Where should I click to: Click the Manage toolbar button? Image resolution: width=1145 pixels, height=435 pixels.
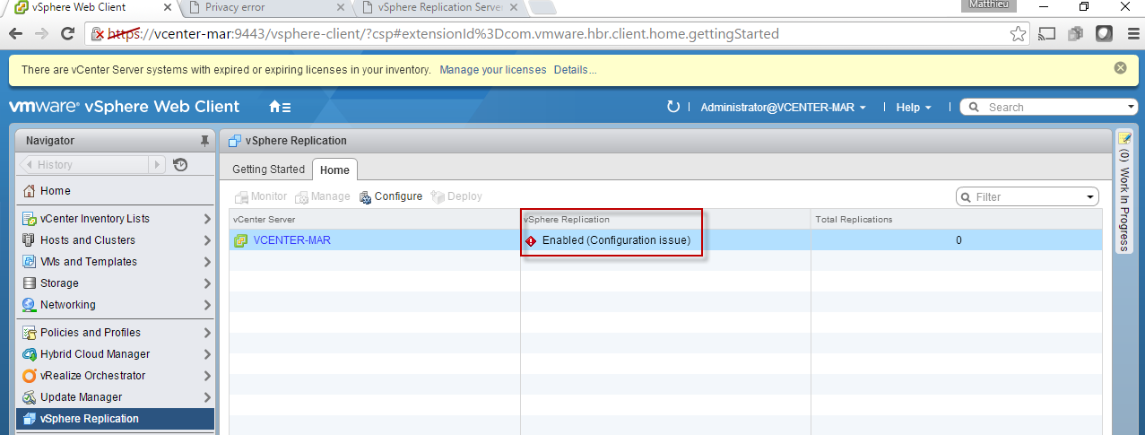click(323, 196)
